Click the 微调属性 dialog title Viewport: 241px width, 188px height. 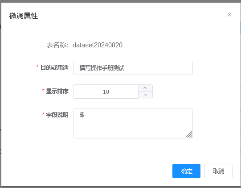click(24, 16)
